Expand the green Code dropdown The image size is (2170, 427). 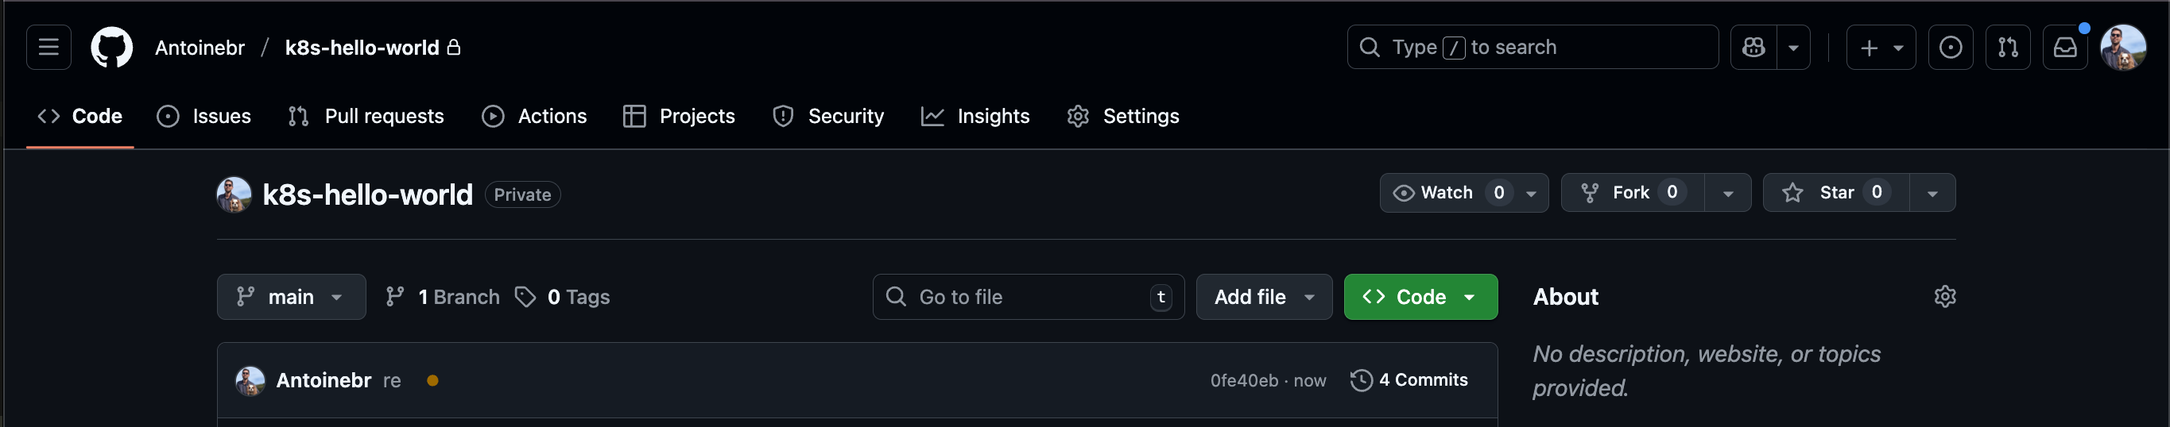(1420, 297)
